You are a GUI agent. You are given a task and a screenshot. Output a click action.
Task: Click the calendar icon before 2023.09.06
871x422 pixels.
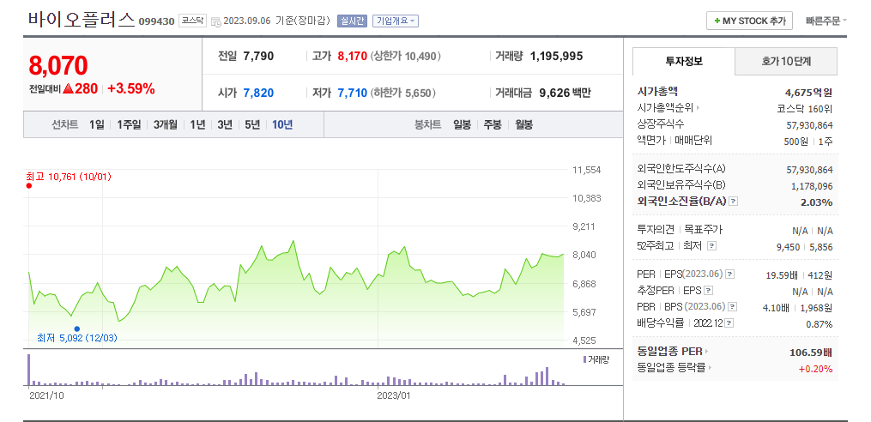[216, 21]
